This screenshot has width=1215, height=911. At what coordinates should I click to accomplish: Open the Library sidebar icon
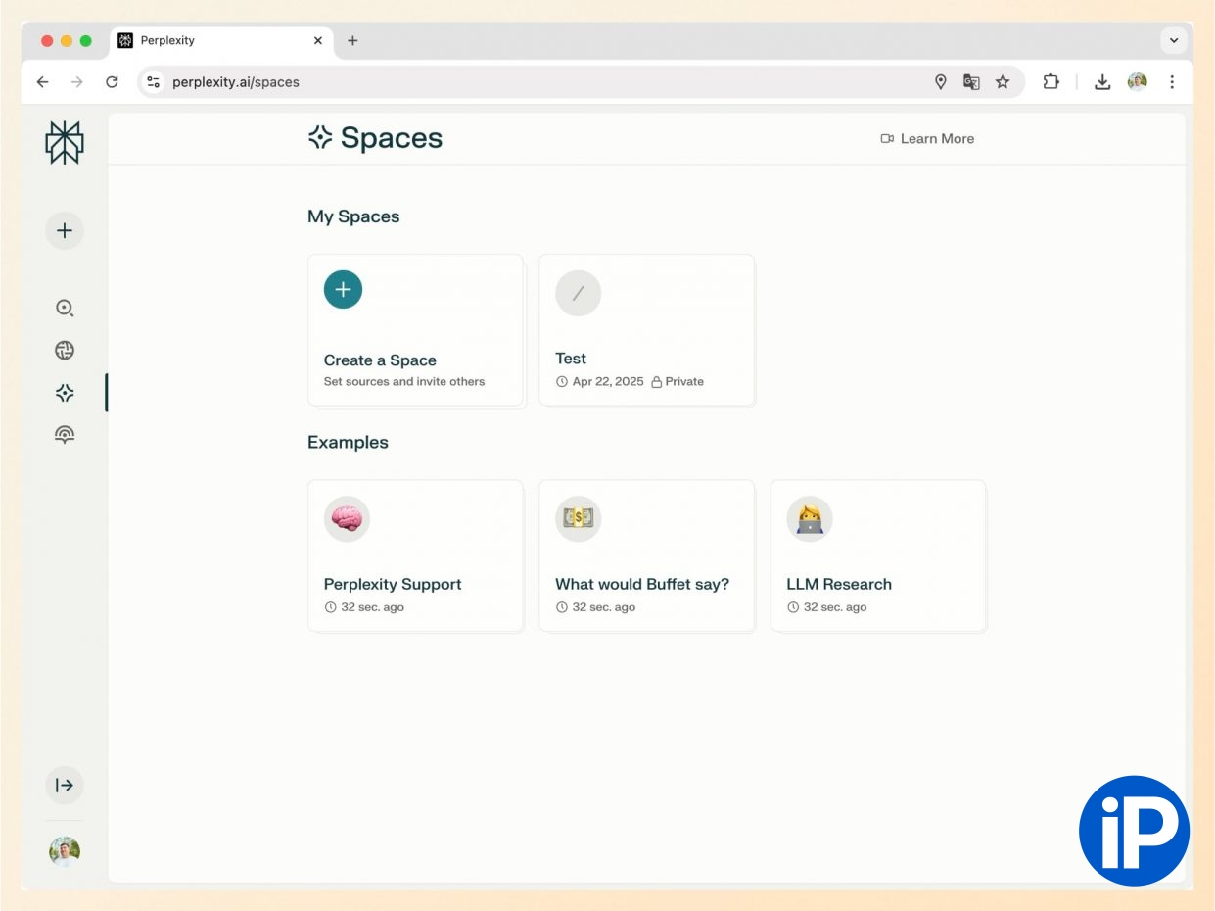(65, 435)
